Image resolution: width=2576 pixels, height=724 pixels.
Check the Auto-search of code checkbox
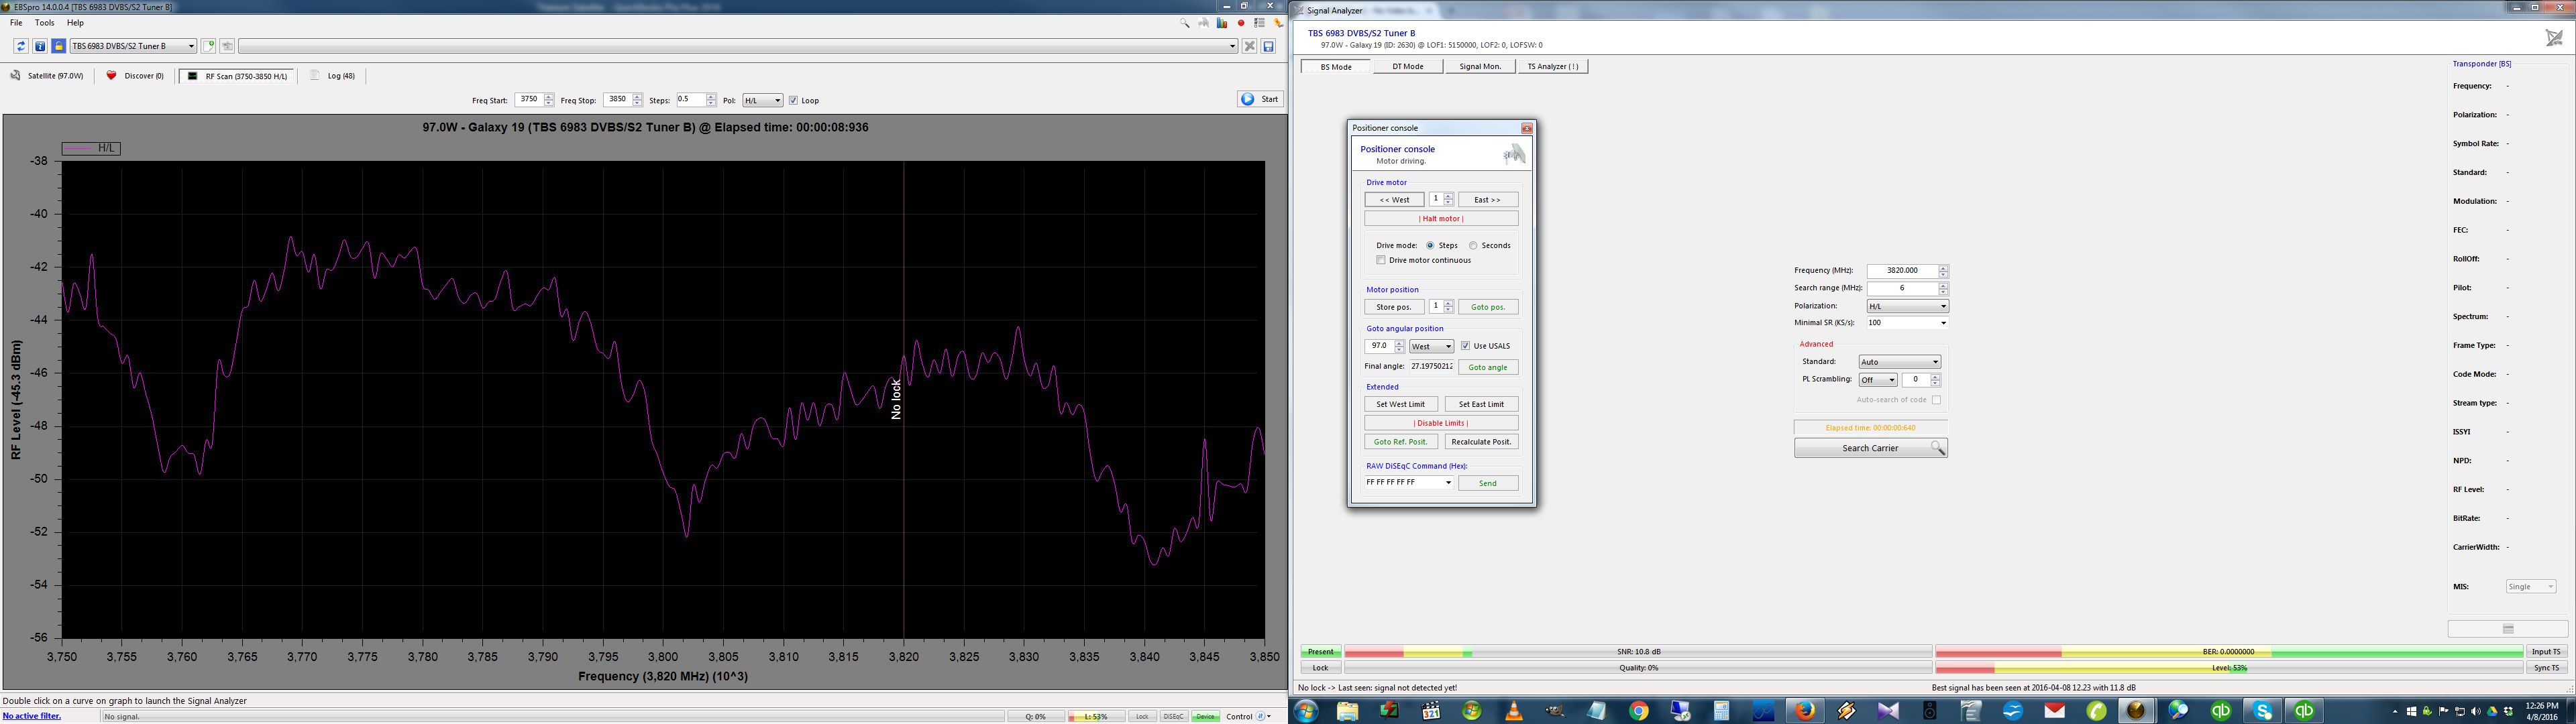1936,400
